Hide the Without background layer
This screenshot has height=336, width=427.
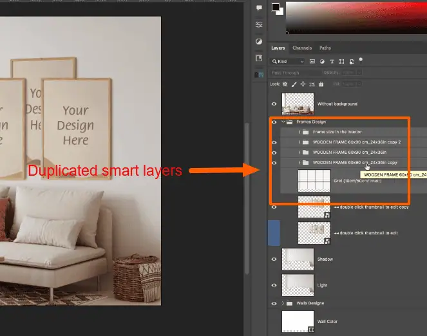click(274, 104)
